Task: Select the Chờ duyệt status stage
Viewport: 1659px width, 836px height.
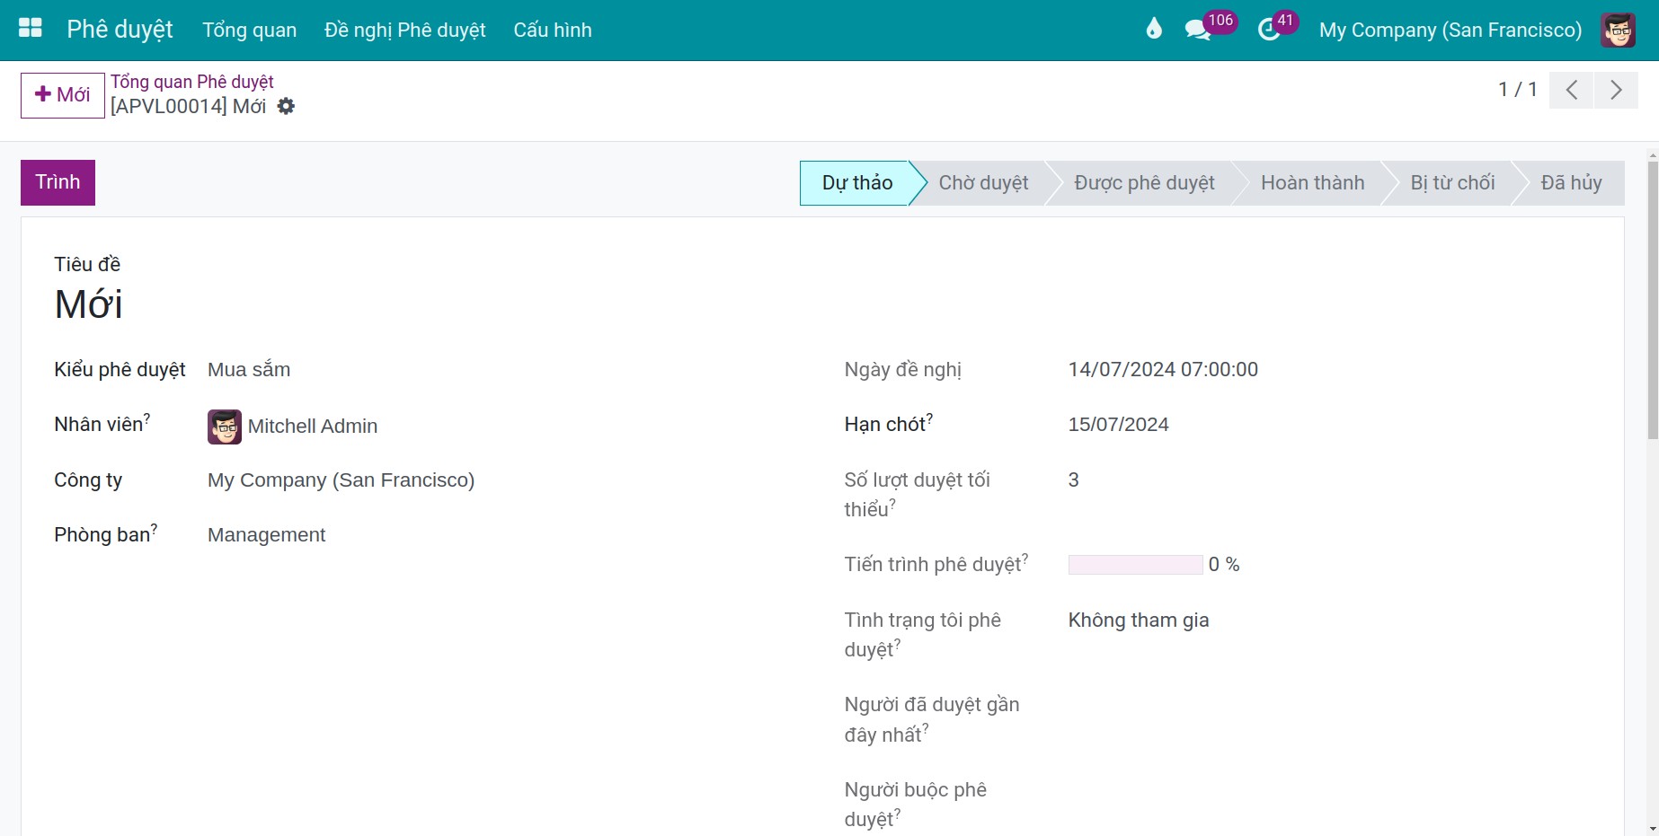Action: [x=983, y=183]
